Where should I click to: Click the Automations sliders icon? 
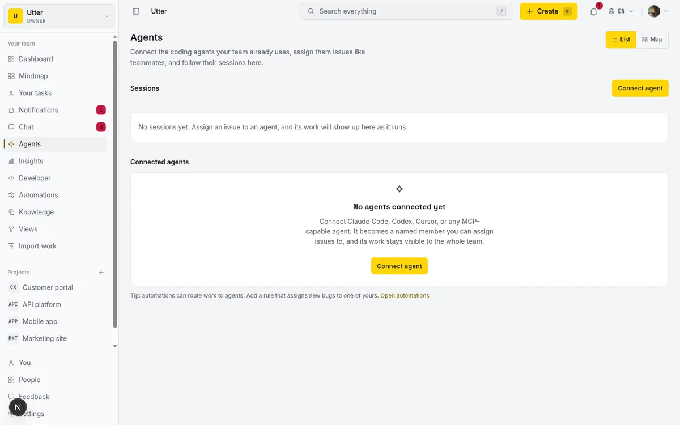pyautogui.click(x=11, y=195)
